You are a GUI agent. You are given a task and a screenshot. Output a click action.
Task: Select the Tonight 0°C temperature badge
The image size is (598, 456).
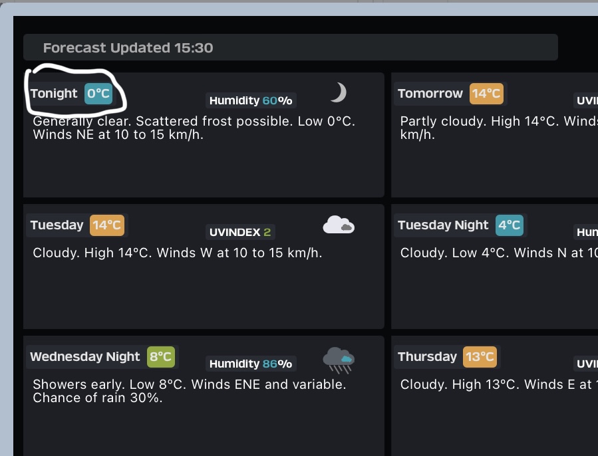pyautogui.click(x=98, y=94)
